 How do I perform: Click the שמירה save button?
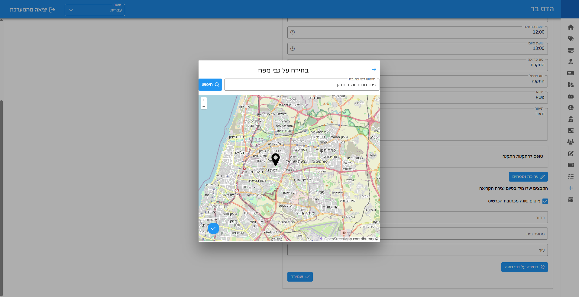pos(300,277)
